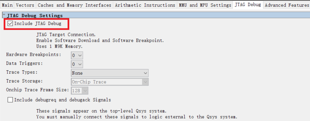Collapse the JTAG Debug Settings section triangle
The width and height of the screenshot is (310, 121).
point(4,15)
